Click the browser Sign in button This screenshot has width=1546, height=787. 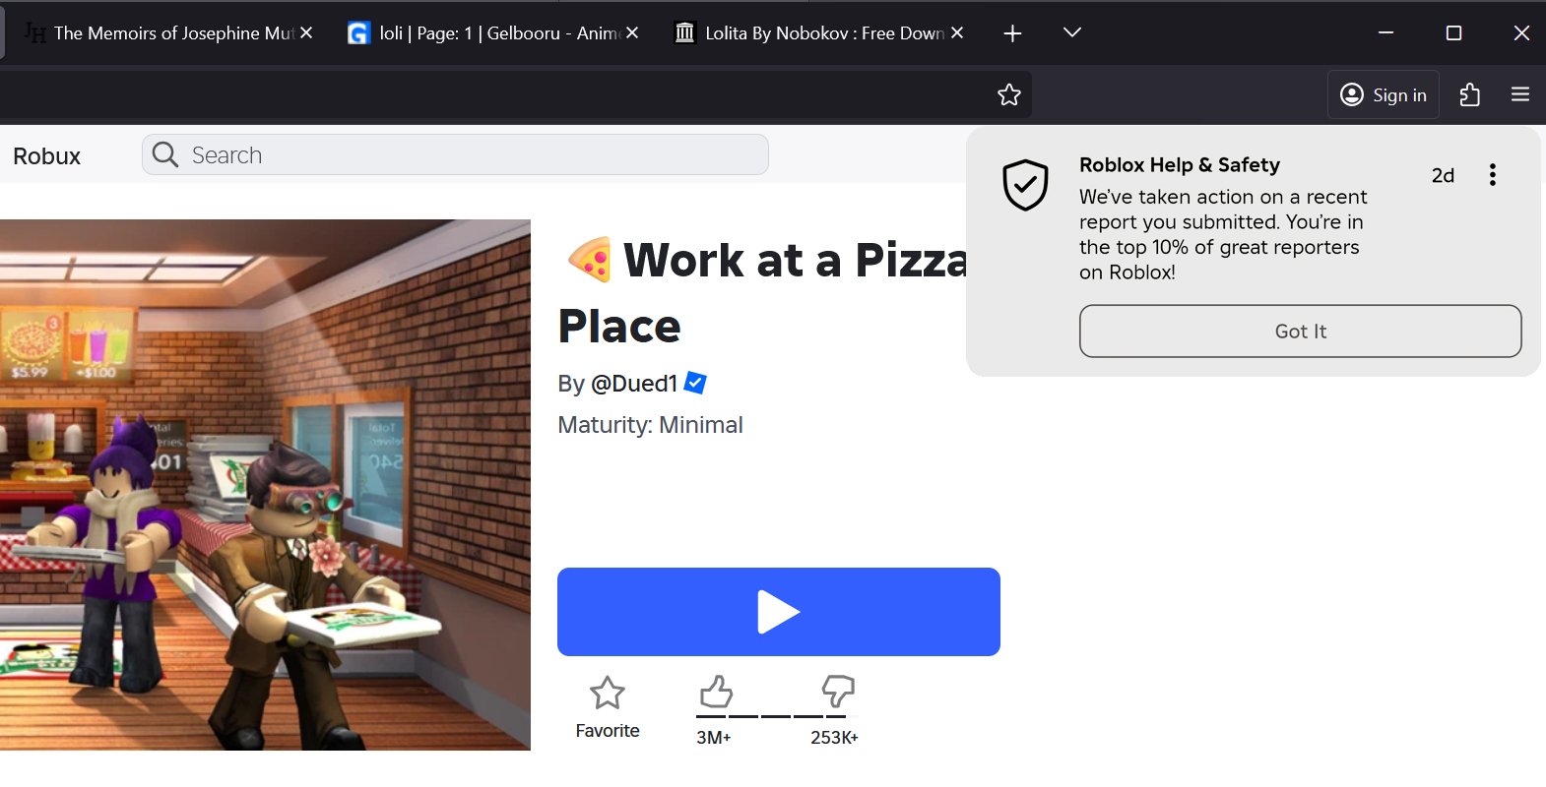coord(1384,94)
